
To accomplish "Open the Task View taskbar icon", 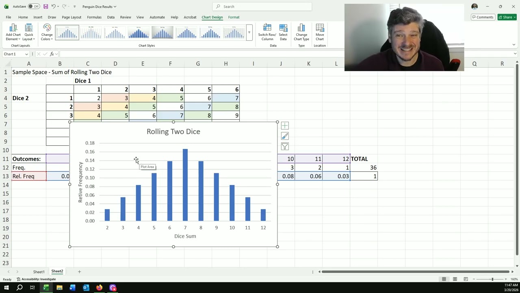I will tap(32, 288).
